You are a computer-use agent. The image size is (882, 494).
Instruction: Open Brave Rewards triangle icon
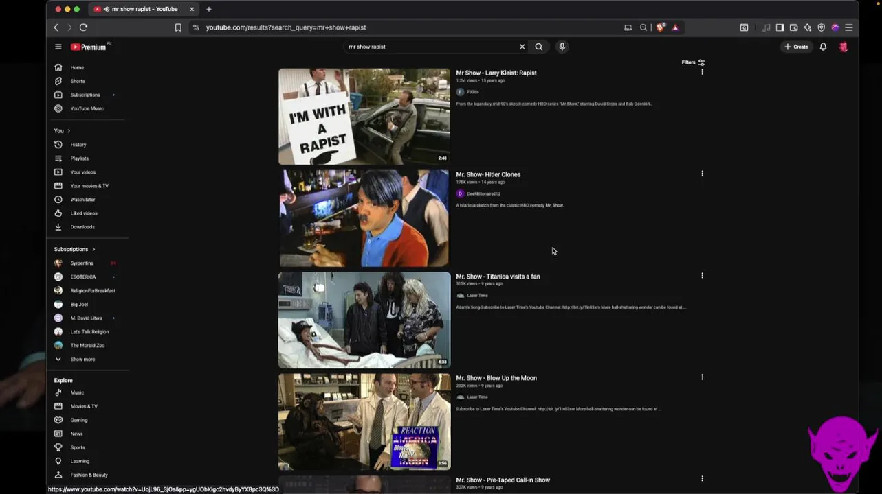point(675,27)
